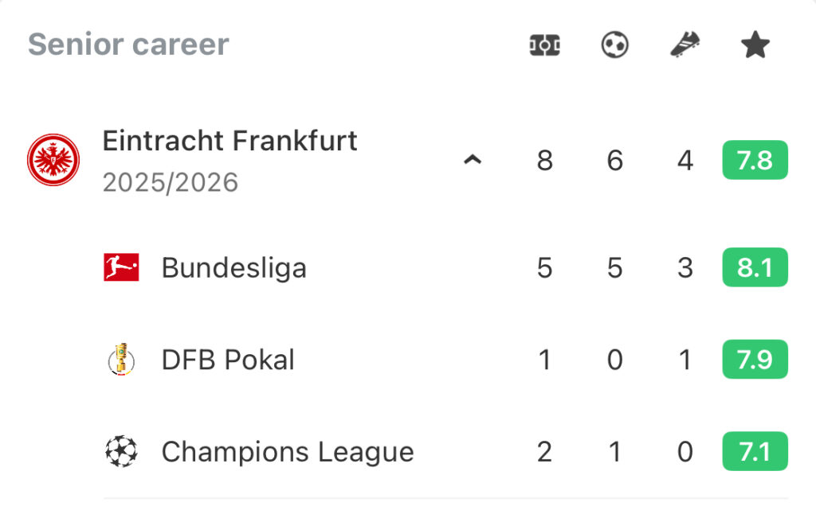Click the 7.8 overall rating badge
816x514 pixels.
point(755,161)
